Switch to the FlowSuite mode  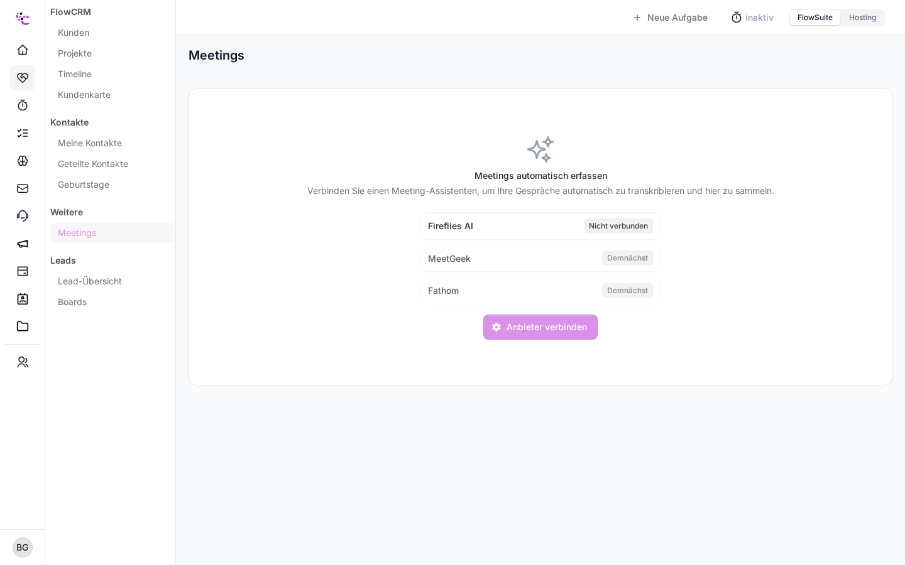pyautogui.click(x=815, y=18)
